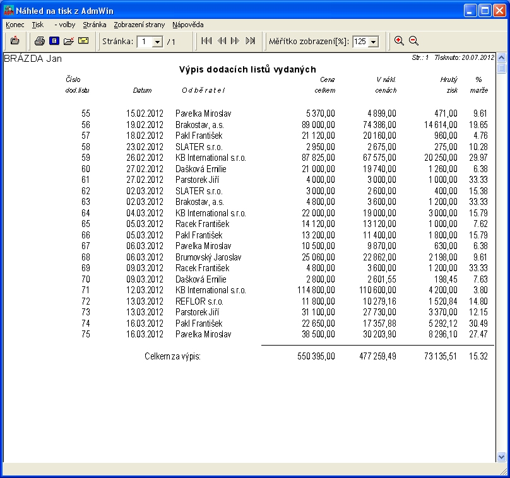Click the yellow envelope toolbar icon
510x478 pixels.
tap(83, 41)
